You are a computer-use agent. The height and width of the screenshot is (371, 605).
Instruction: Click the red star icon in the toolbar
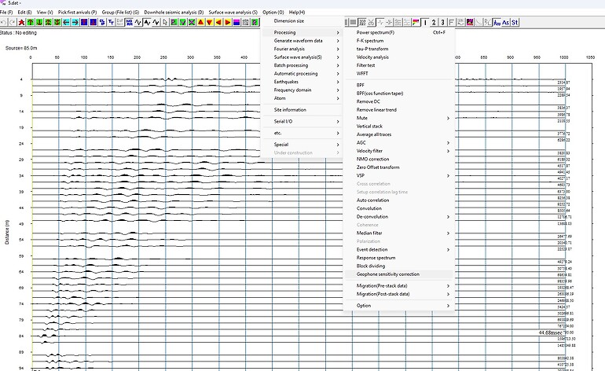(22, 22)
